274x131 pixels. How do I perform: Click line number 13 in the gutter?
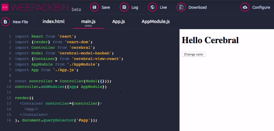coord(9,103)
